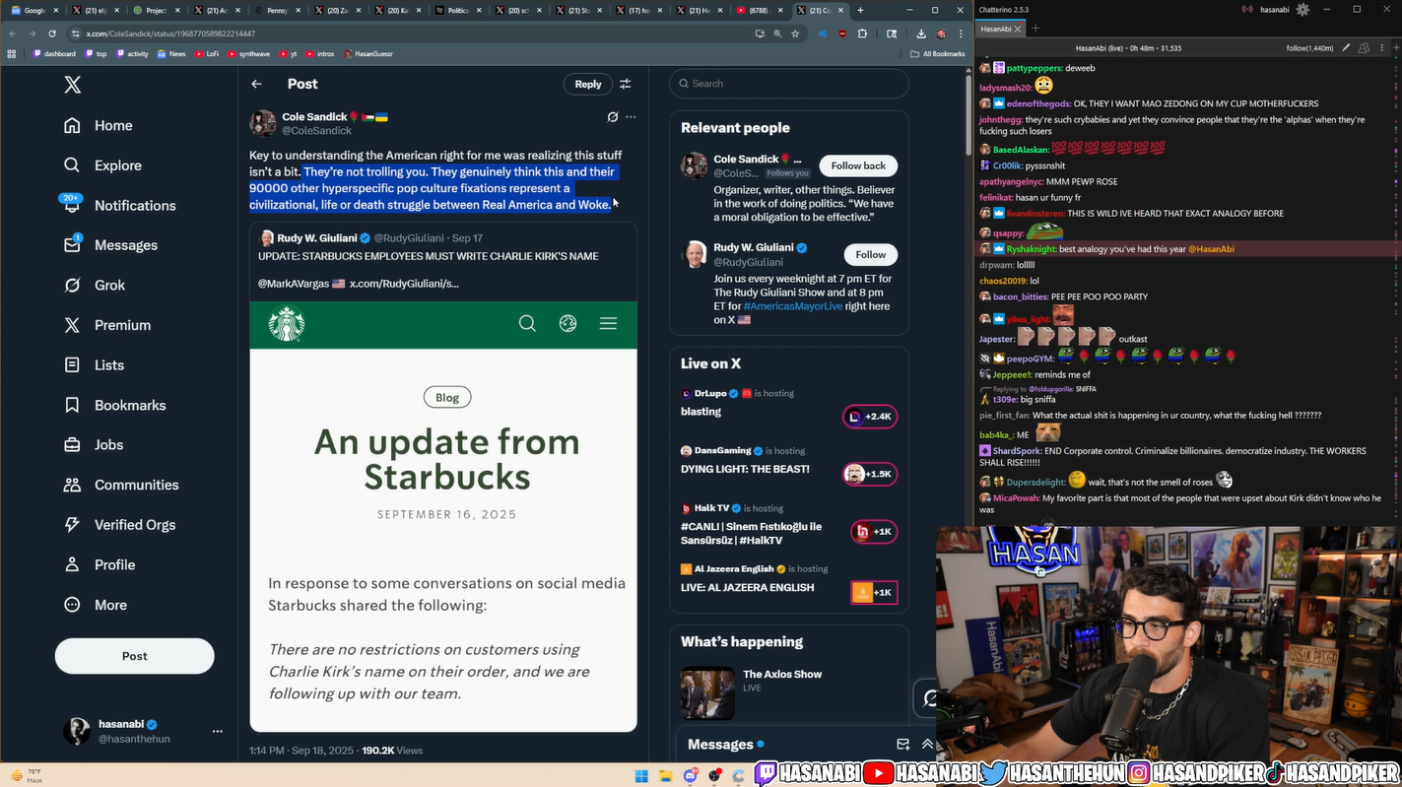The height and width of the screenshot is (787, 1402).
Task: Click the browser address bar URL
Action: (x=170, y=33)
